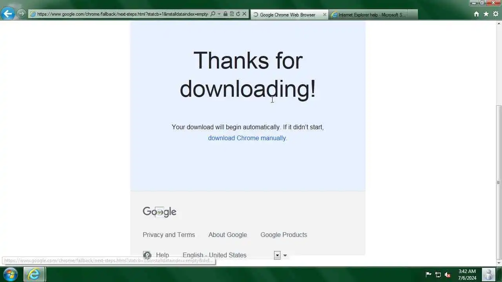The height and width of the screenshot is (282, 502).
Task: Click the download Chrome manually link
Action: click(247, 138)
